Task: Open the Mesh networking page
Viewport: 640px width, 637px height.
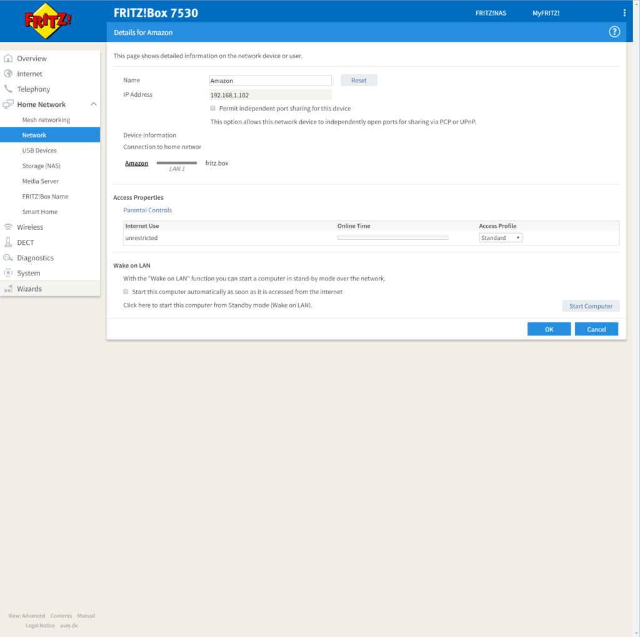Action: coord(46,120)
